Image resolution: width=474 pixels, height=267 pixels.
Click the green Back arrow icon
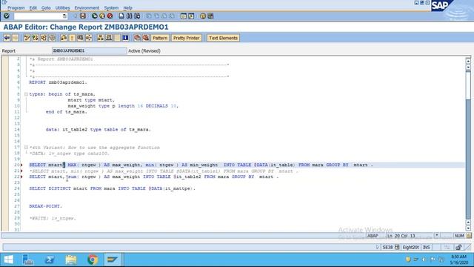[95, 16]
